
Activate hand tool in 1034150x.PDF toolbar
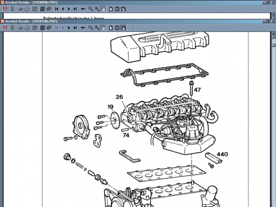103,28
